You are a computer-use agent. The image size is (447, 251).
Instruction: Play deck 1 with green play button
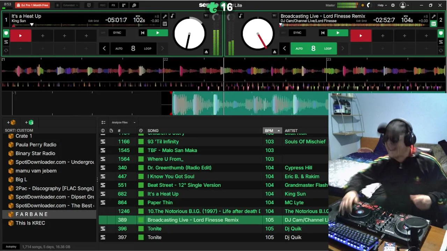coord(157,33)
